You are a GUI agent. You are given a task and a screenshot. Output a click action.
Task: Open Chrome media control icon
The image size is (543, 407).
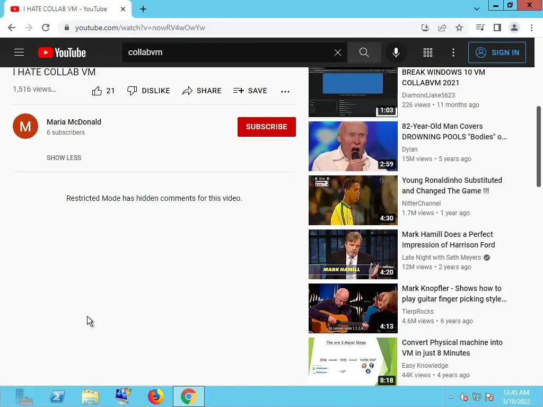coord(480,28)
